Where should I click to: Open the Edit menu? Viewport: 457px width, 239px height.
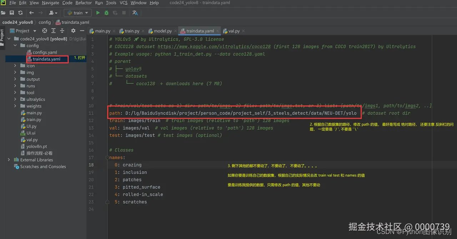pyautogui.click(x=23, y=3)
